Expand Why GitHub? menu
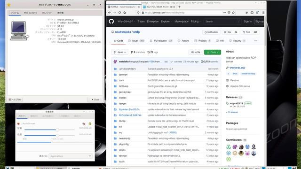 click(x=126, y=22)
